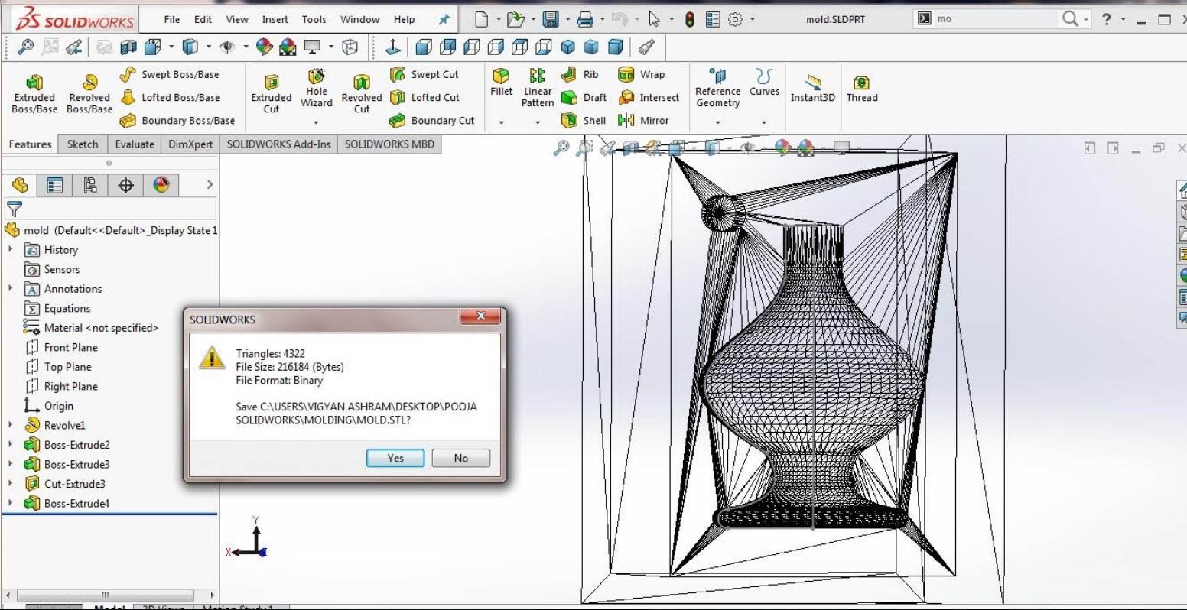
Task: Click the New document icon
Action: (482, 19)
